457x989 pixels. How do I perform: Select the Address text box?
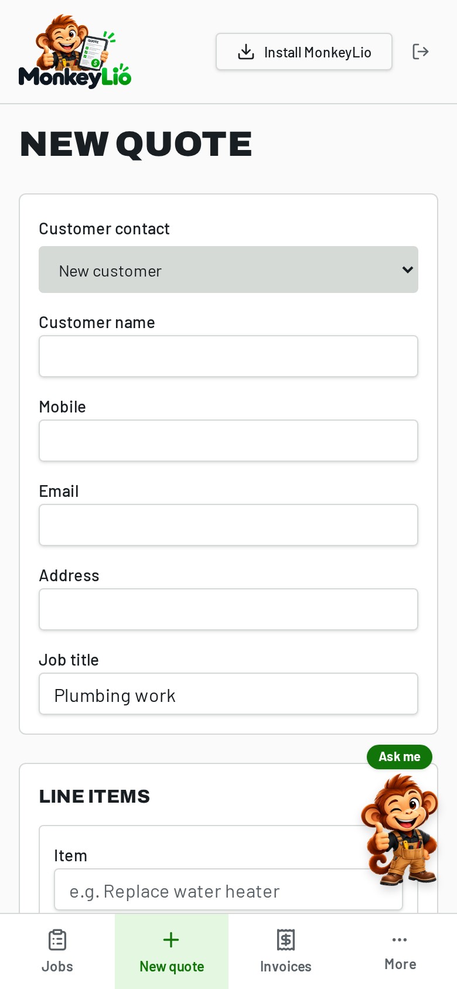(228, 609)
